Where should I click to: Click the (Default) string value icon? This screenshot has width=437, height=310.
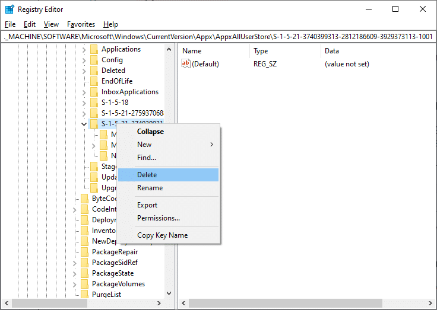[x=186, y=64]
